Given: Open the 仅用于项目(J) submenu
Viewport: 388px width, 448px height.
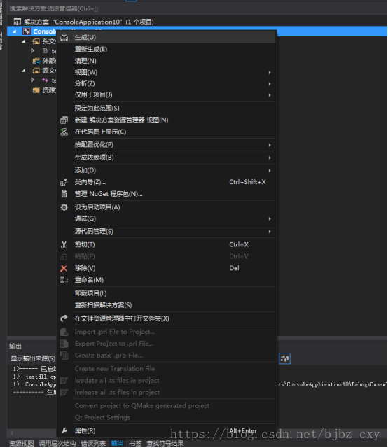Looking at the screenshot, I should tap(166, 95).
